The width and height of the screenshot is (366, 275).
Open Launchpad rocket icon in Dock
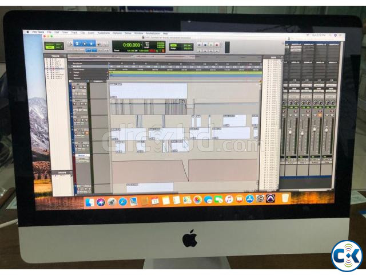(112, 202)
